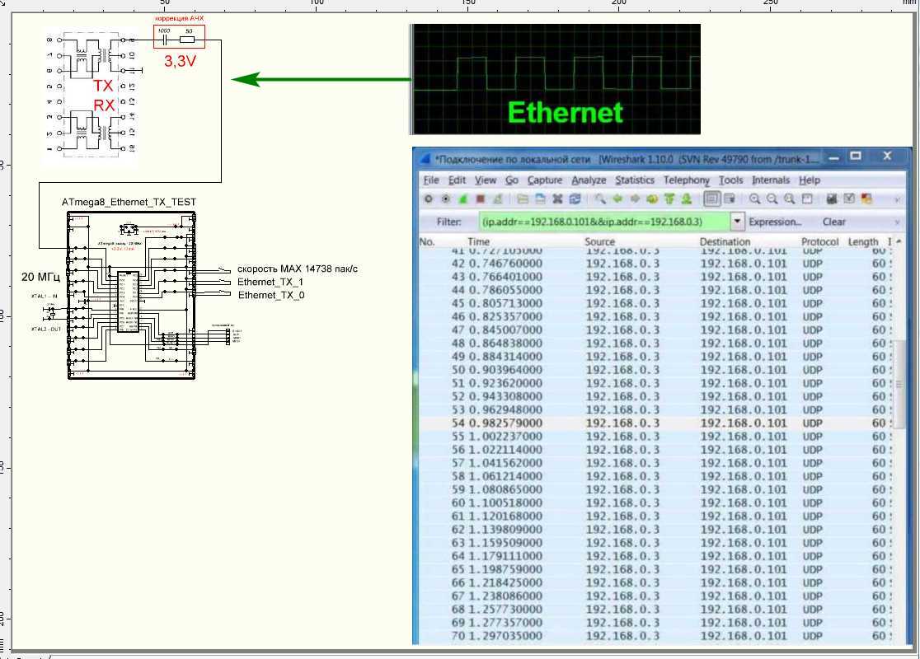Viewport: 920px width, 659px height.
Task: Open the coloring rules icon
Action: tap(866, 199)
